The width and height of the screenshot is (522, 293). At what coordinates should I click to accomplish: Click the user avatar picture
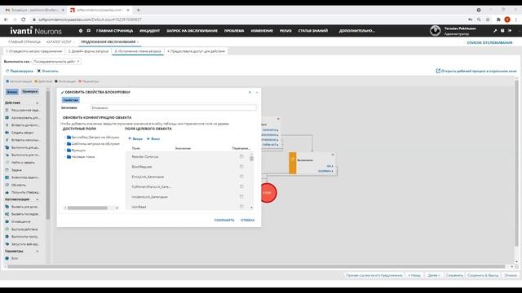click(435, 31)
